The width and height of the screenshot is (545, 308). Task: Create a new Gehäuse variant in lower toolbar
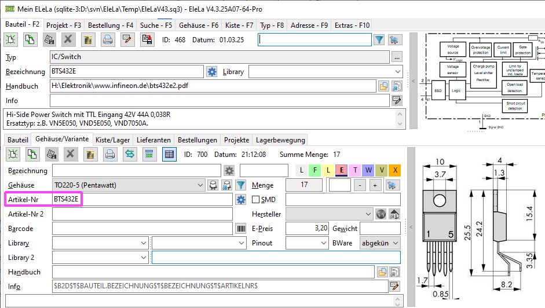(13, 154)
